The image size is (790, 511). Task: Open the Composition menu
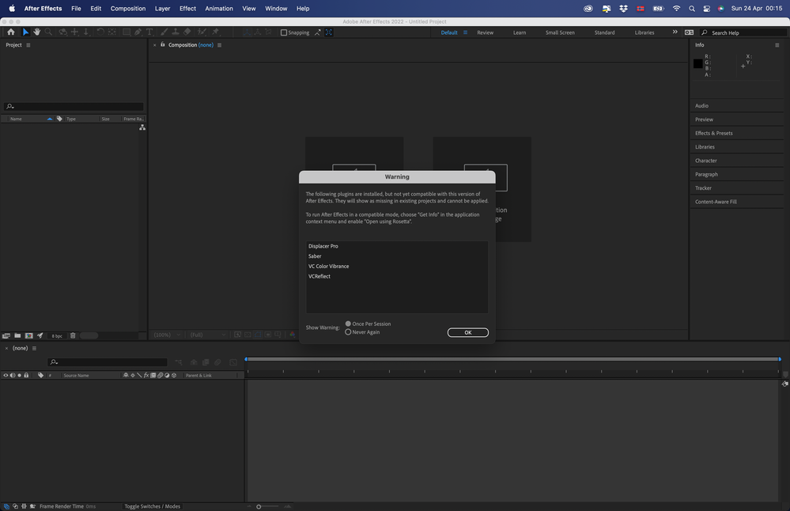click(128, 9)
